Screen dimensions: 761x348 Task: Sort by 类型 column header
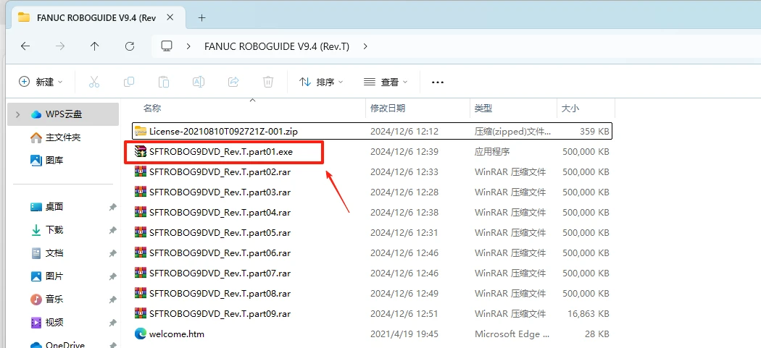tap(483, 108)
